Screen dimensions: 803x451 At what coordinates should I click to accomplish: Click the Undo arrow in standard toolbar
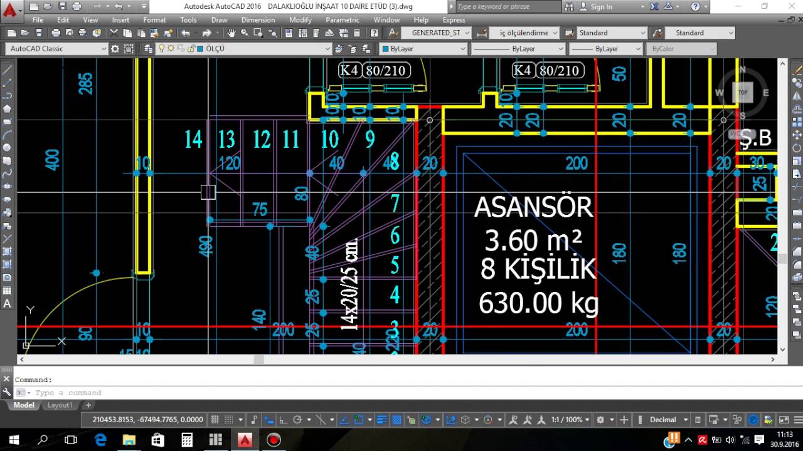pyautogui.click(x=185, y=33)
